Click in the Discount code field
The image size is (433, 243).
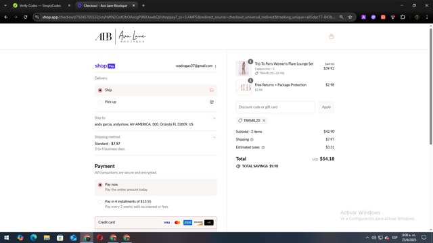[275, 107]
